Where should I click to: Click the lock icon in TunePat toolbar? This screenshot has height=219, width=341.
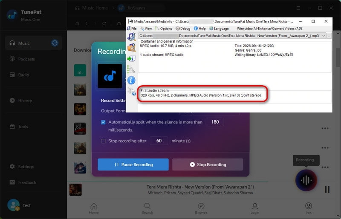tap(119, 23)
